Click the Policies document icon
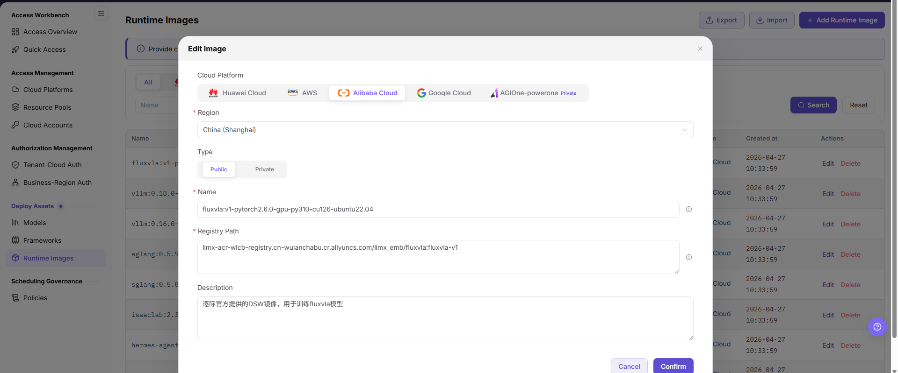This screenshot has height=373, width=898. click(15, 298)
